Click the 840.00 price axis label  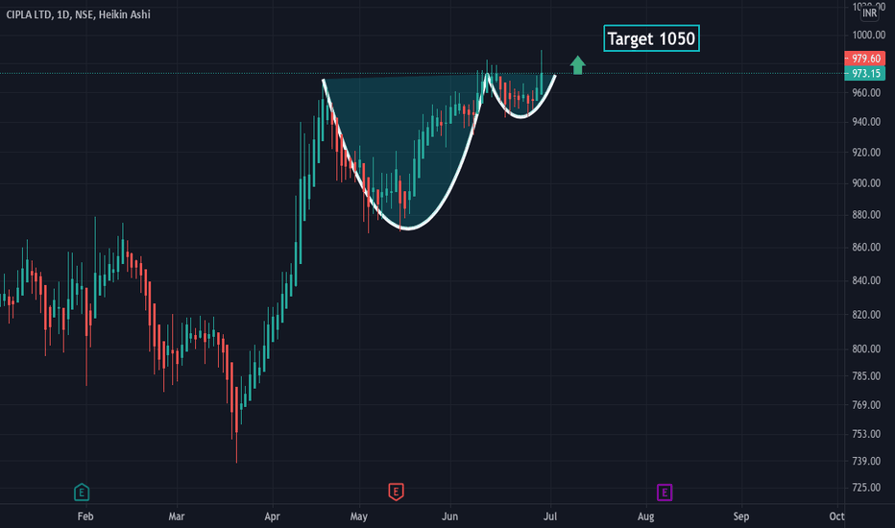(866, 280)
